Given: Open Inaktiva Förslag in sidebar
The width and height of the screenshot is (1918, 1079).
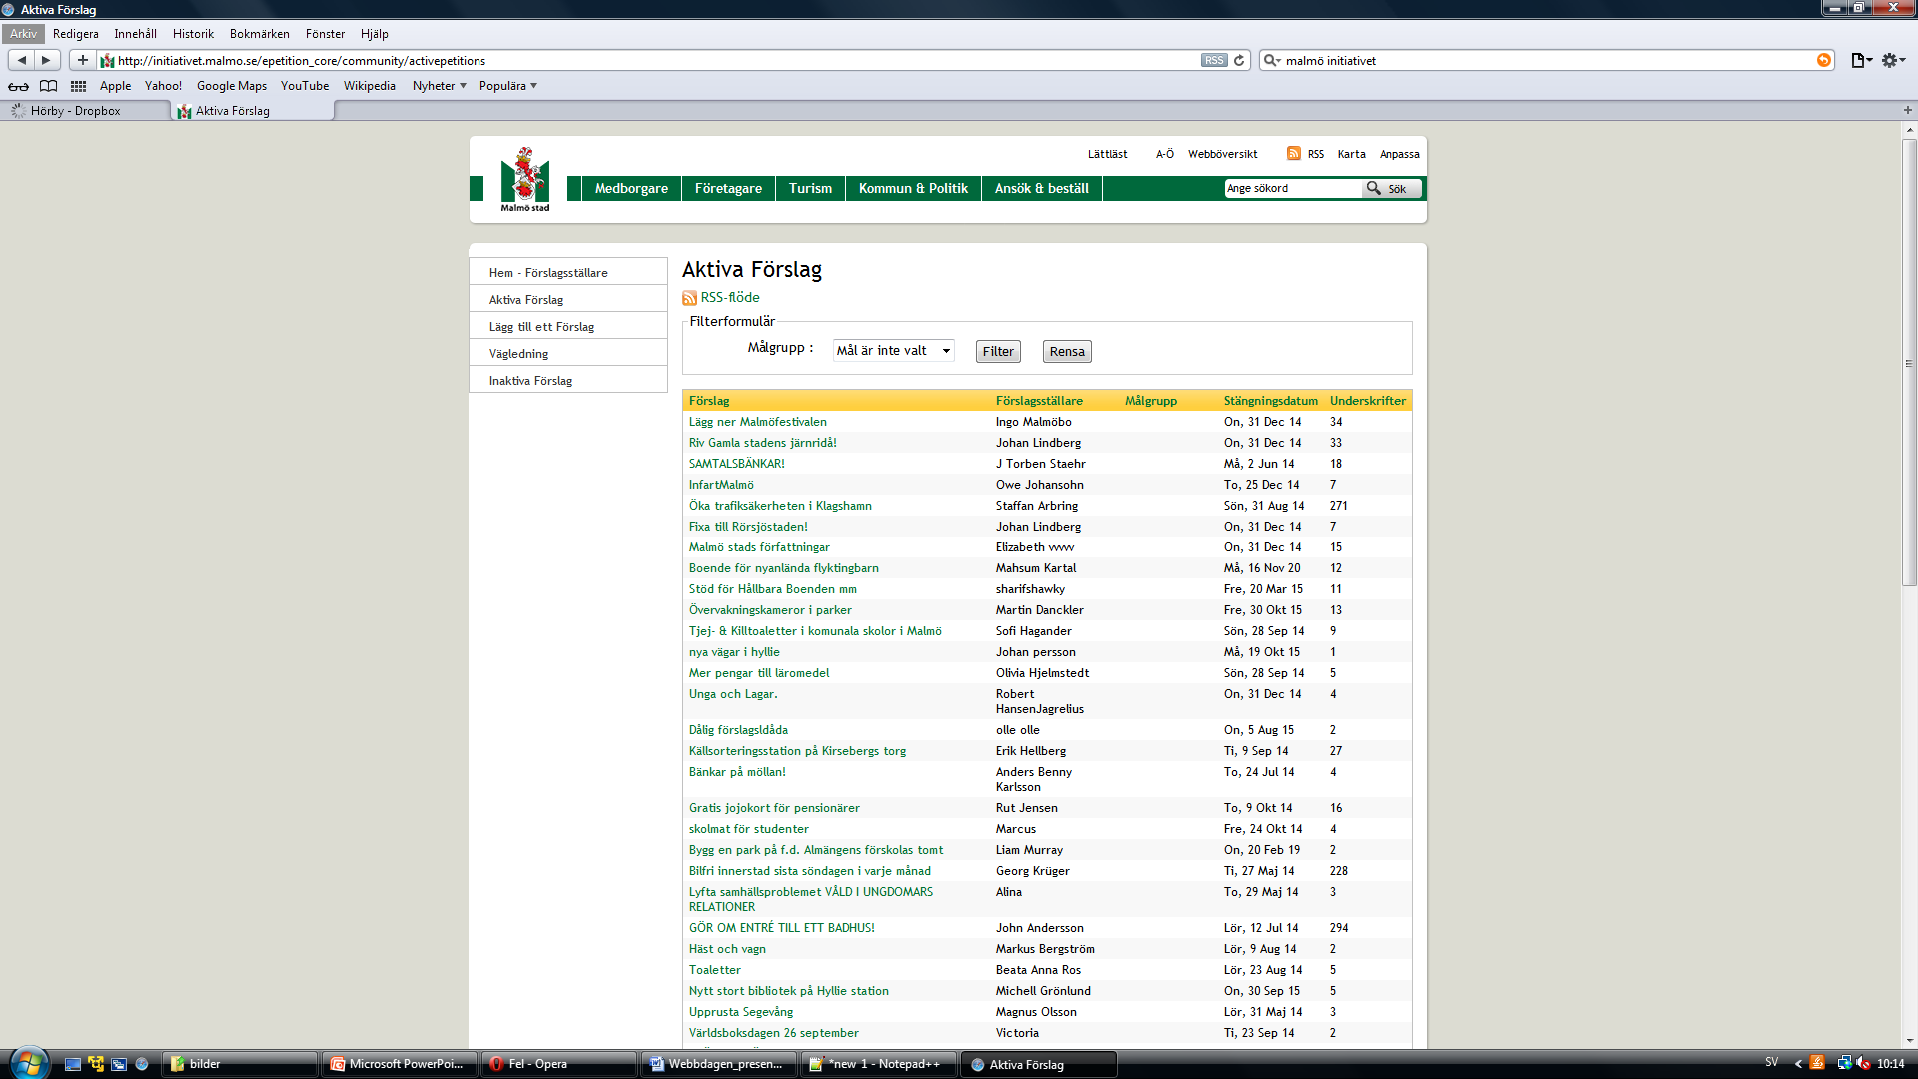Looking at the screenshot, I should coord(530,381).
